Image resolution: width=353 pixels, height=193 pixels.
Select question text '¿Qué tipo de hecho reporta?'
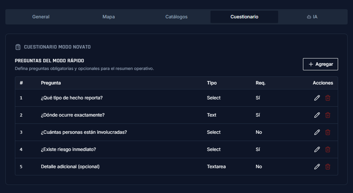(x=72, y=98)
